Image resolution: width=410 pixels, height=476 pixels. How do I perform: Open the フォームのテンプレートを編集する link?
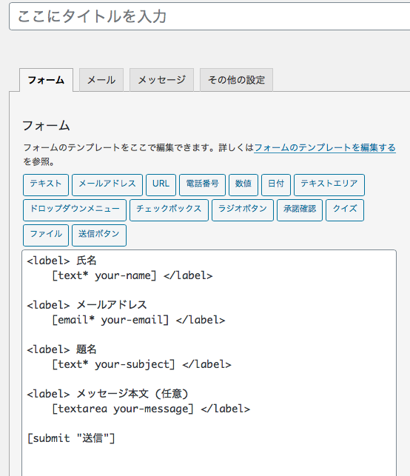tap(325, 148)
